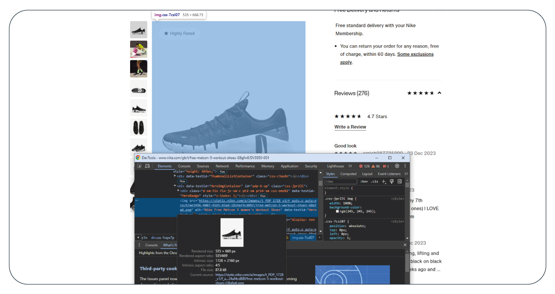
Task: Collapse the Reviews (276) section chevron
Action: [x=439, y=93]
